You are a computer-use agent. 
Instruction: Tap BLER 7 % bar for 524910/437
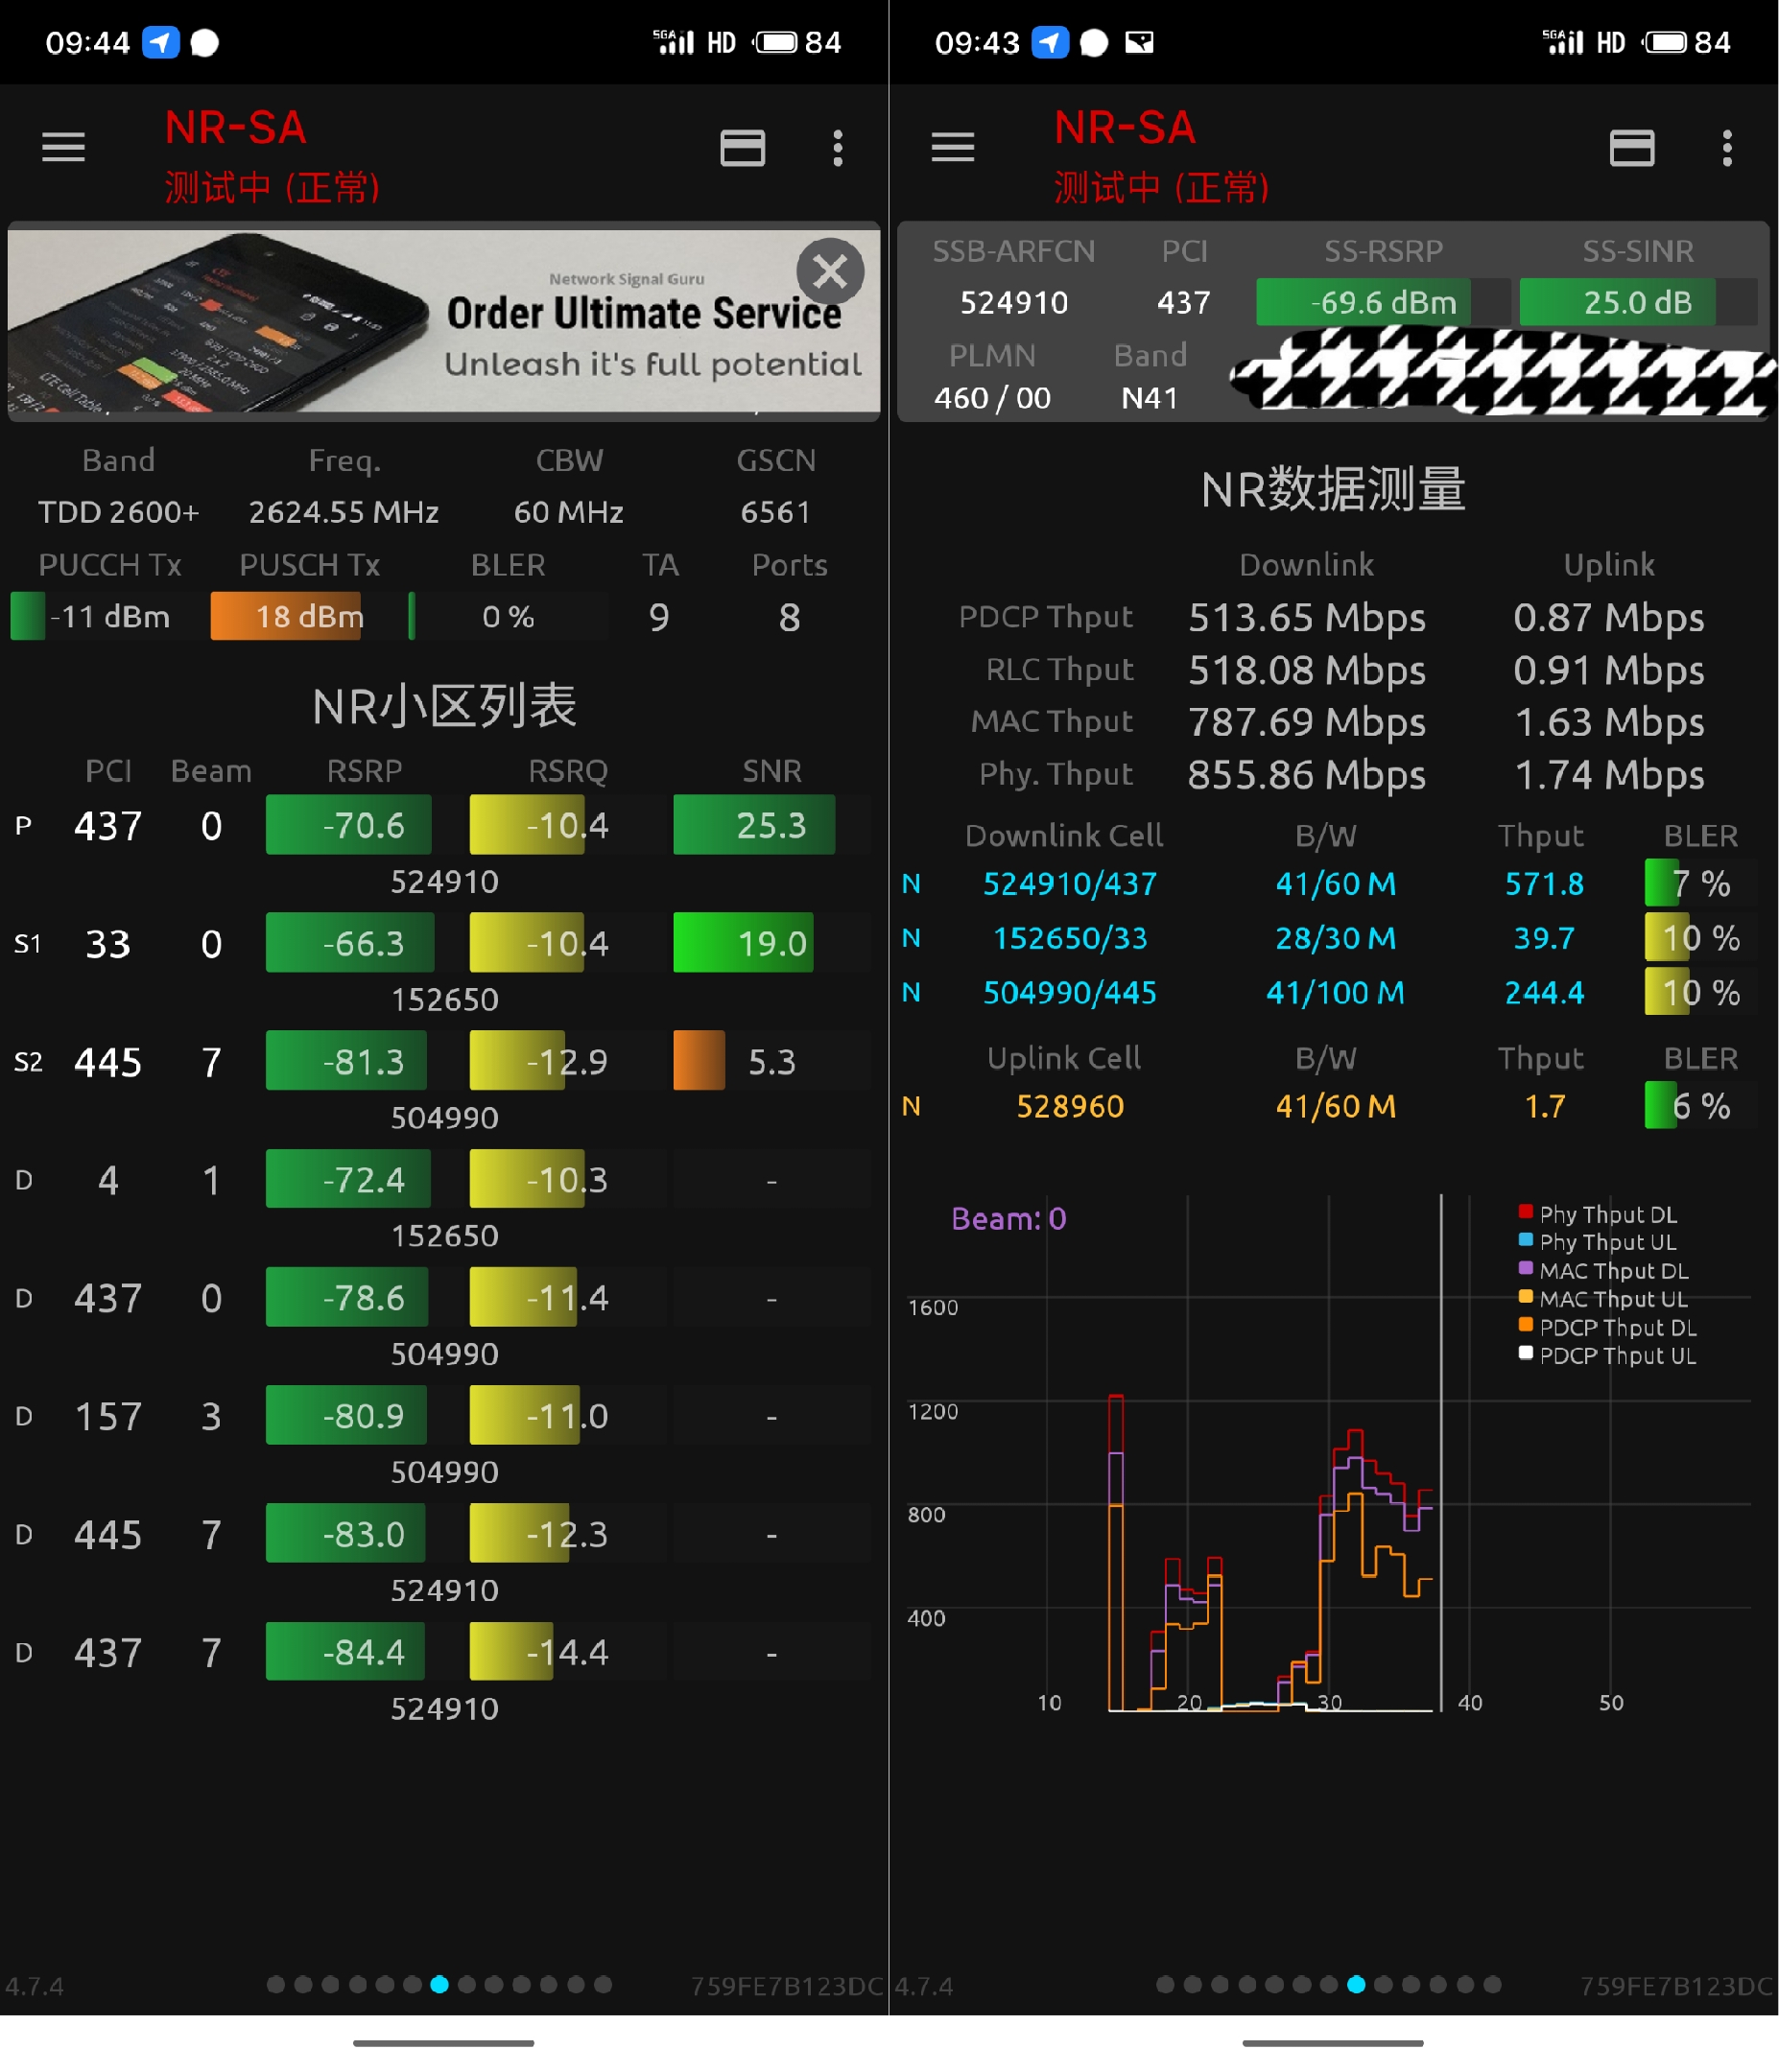click(x=1700, y=884)
